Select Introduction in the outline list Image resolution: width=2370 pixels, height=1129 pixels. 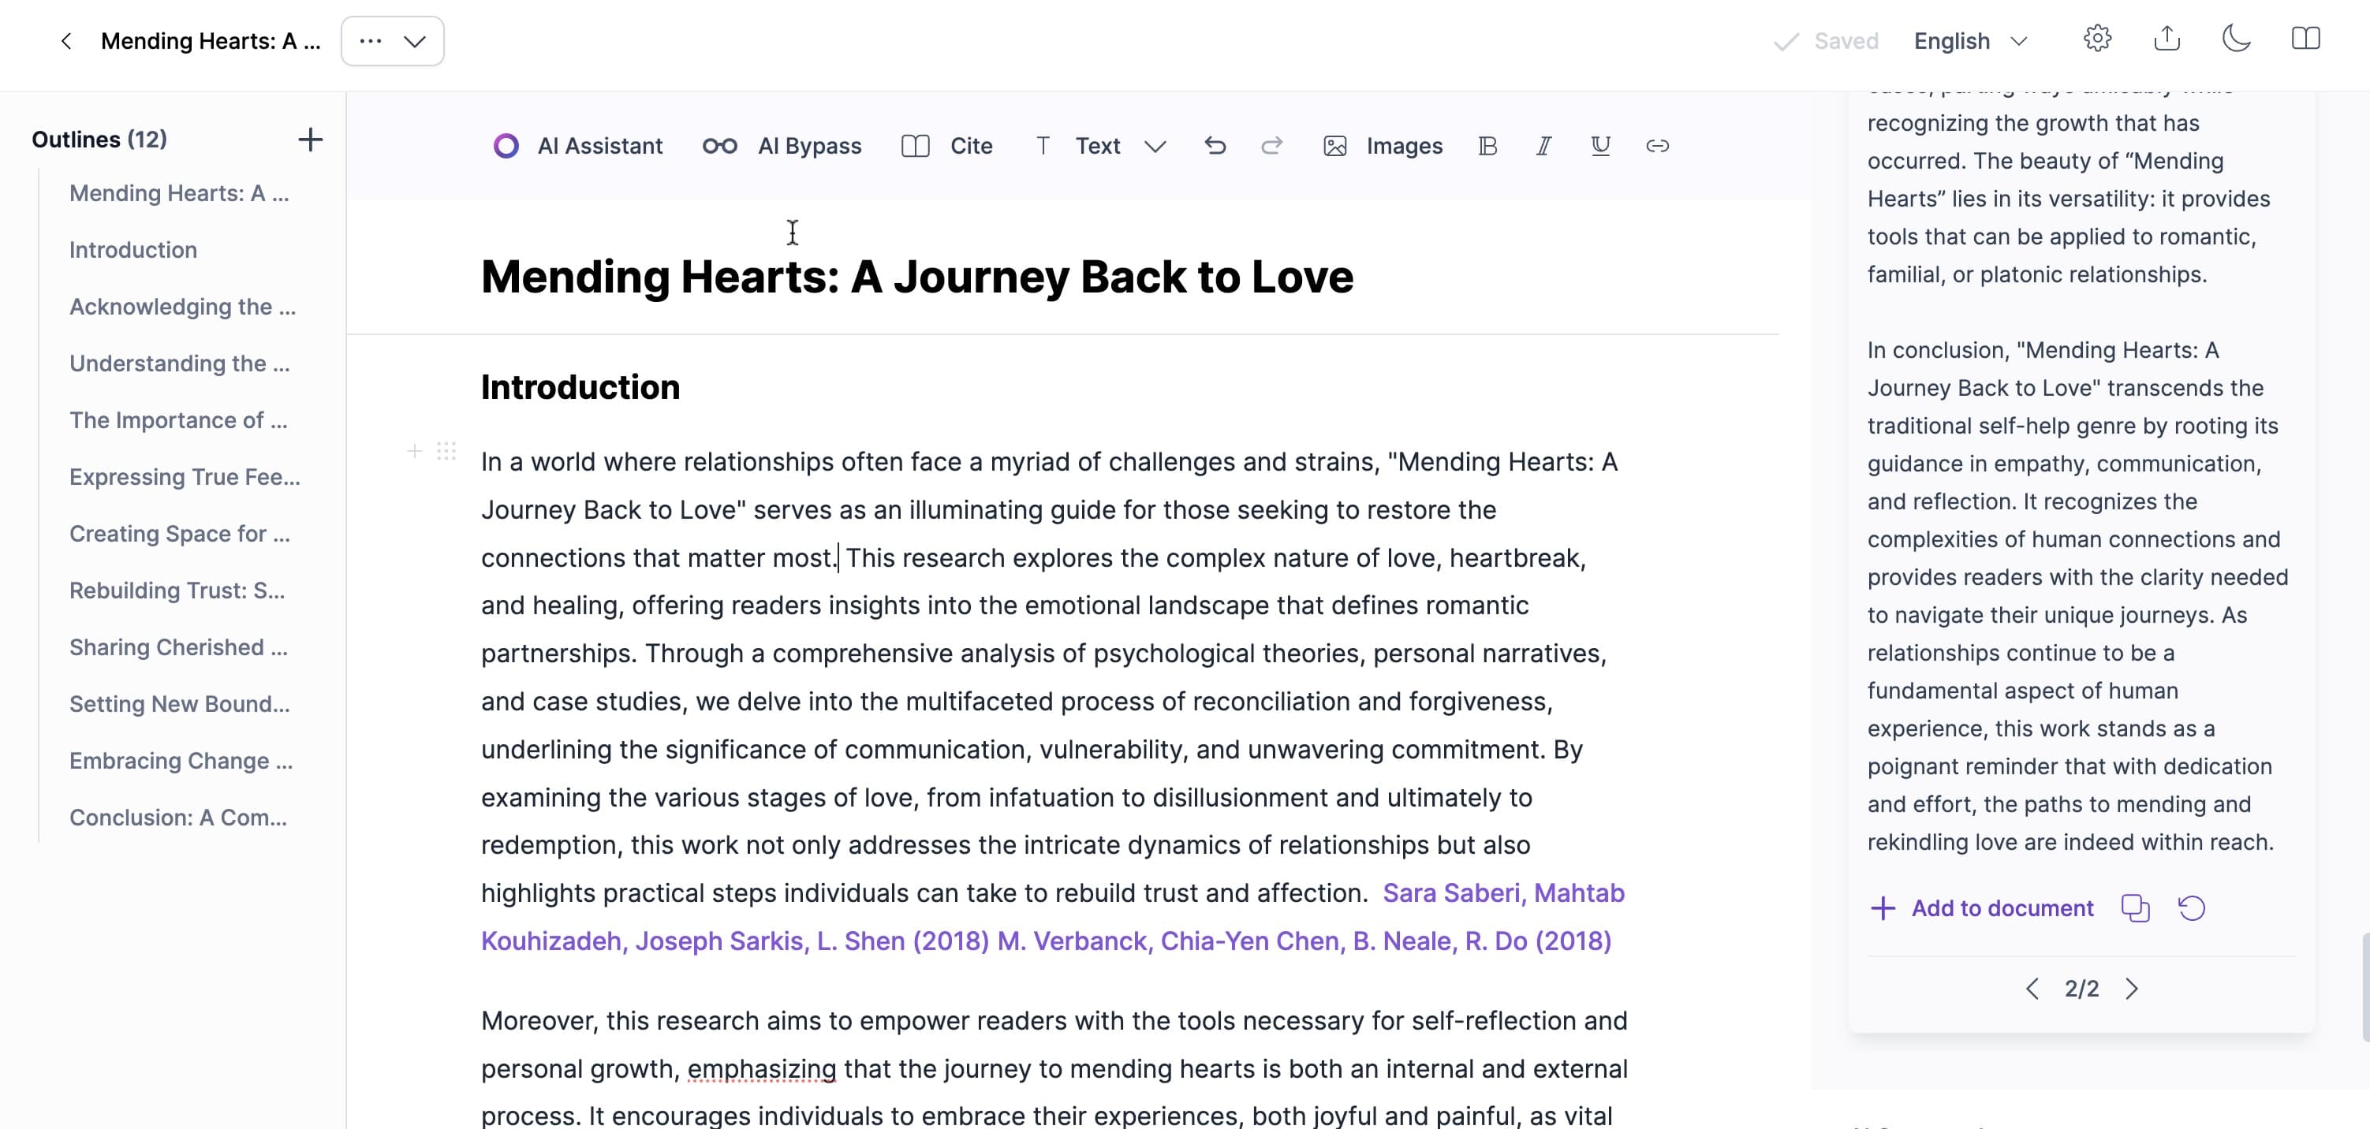[x=133, y=250]
